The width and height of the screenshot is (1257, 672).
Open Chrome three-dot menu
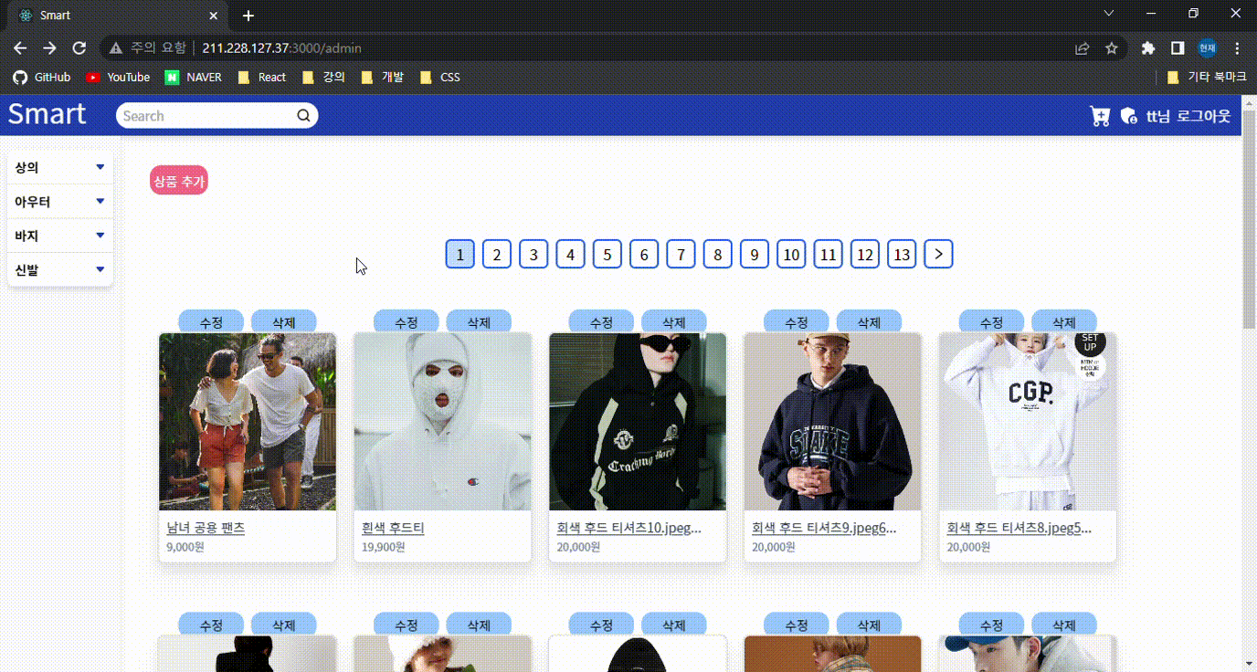point(1237,47)
